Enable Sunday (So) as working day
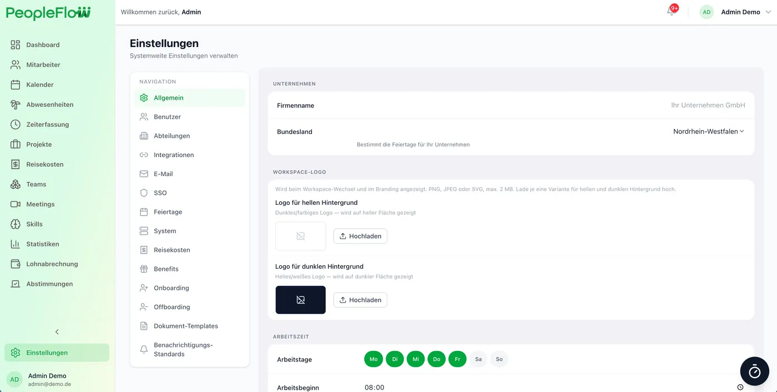This screenshot has width=777, height=392. 500,359
